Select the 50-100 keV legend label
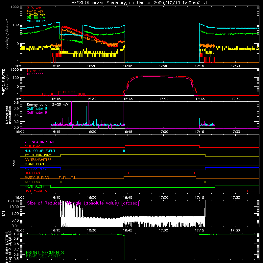 (37, 21)
